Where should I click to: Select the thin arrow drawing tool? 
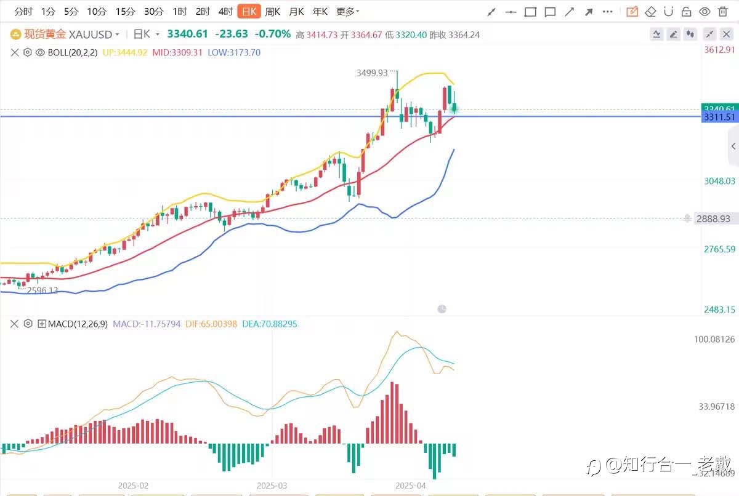570,12
